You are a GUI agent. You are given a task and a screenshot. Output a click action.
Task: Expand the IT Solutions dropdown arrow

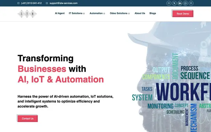[84, 14]
